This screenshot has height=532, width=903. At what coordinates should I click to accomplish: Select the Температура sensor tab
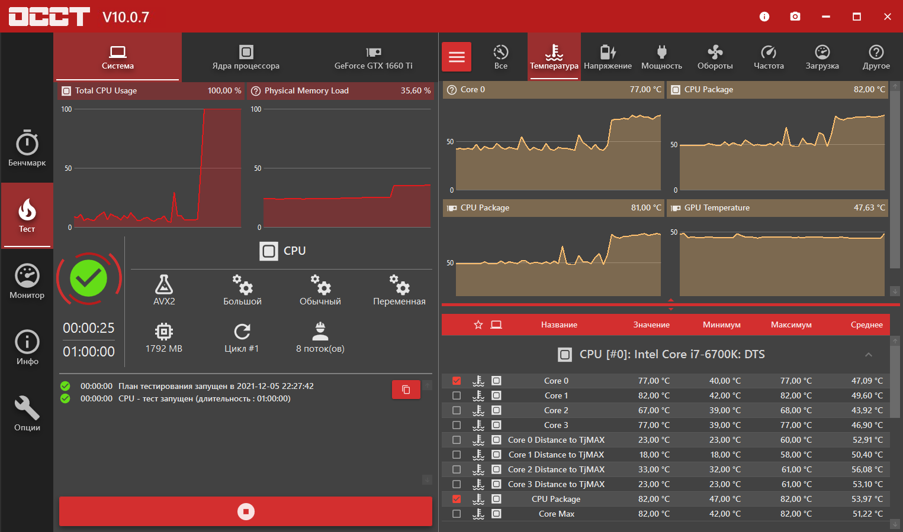[x=554, y=57]
